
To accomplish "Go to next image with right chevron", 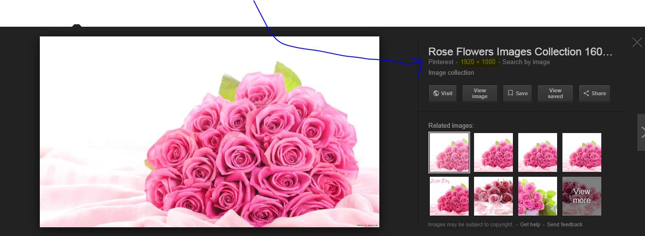I will click(x=641, y=132).
